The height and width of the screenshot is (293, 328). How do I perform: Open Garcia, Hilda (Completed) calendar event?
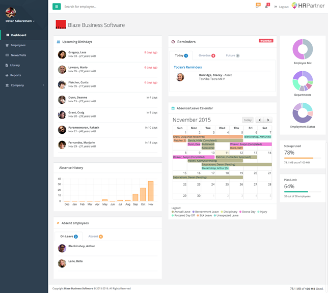pyautogui.click(x=215, y=140)
